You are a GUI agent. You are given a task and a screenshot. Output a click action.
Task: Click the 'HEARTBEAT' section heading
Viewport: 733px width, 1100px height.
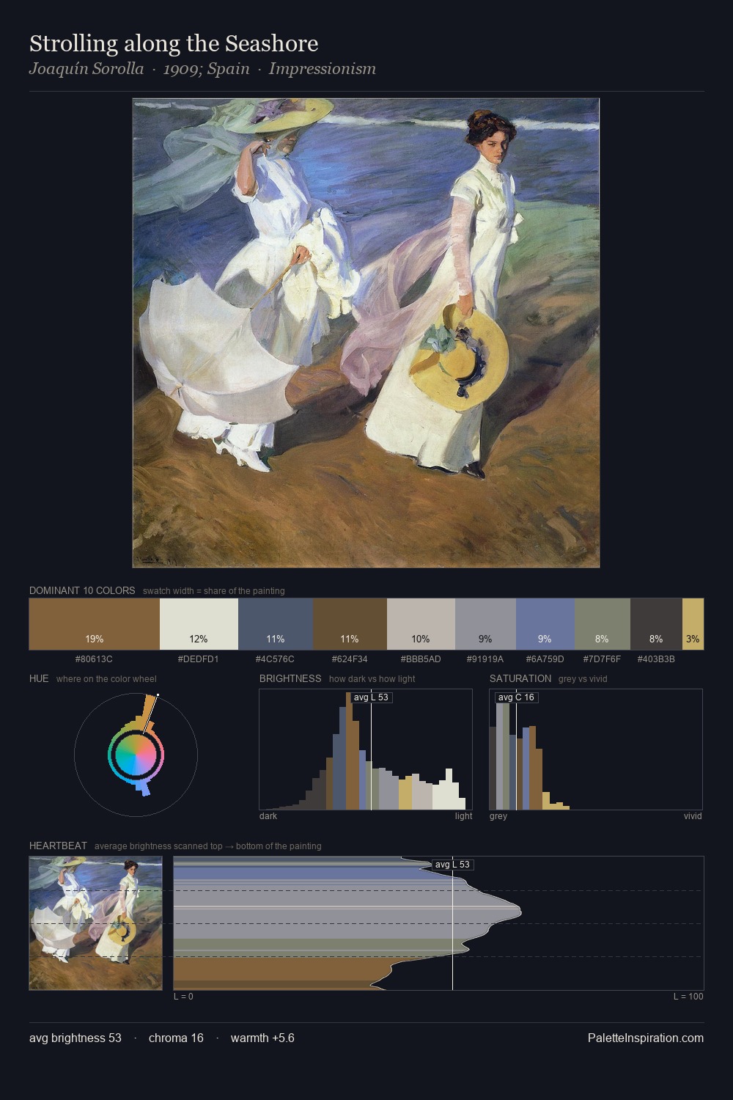(x=58, y=846)
